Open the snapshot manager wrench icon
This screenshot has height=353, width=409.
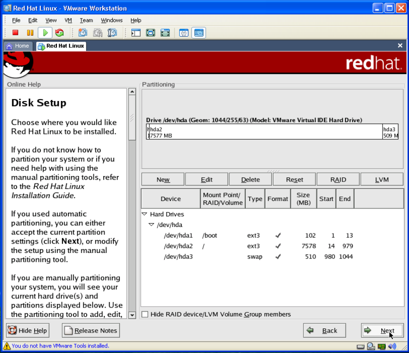[x=112, y=32]
